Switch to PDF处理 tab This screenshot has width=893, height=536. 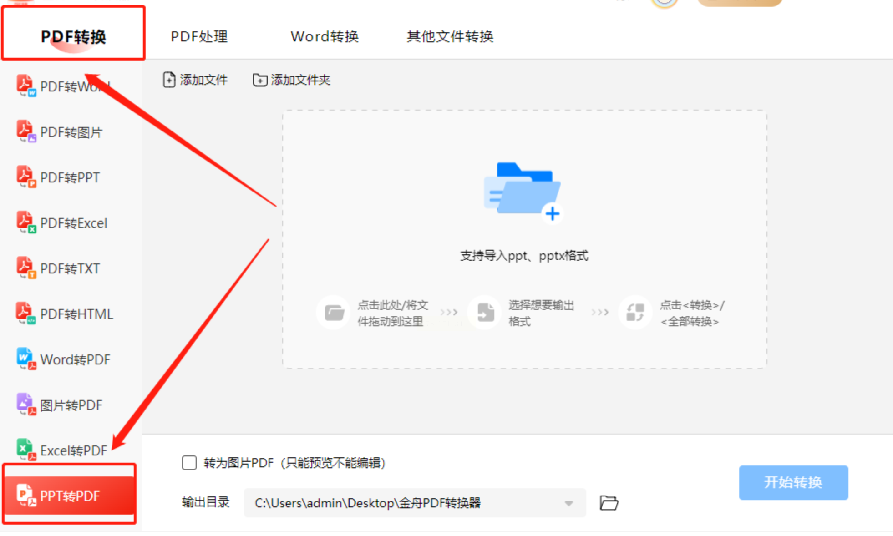point(199,36)
